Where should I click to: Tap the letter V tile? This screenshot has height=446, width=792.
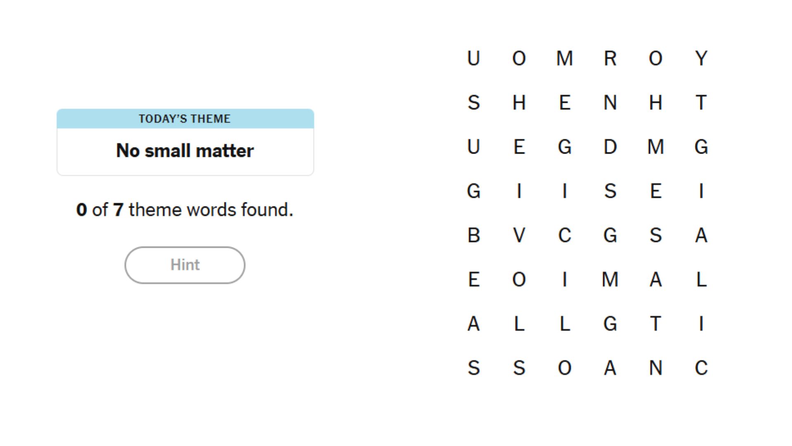pyautogui.click(x=519, y=235)
